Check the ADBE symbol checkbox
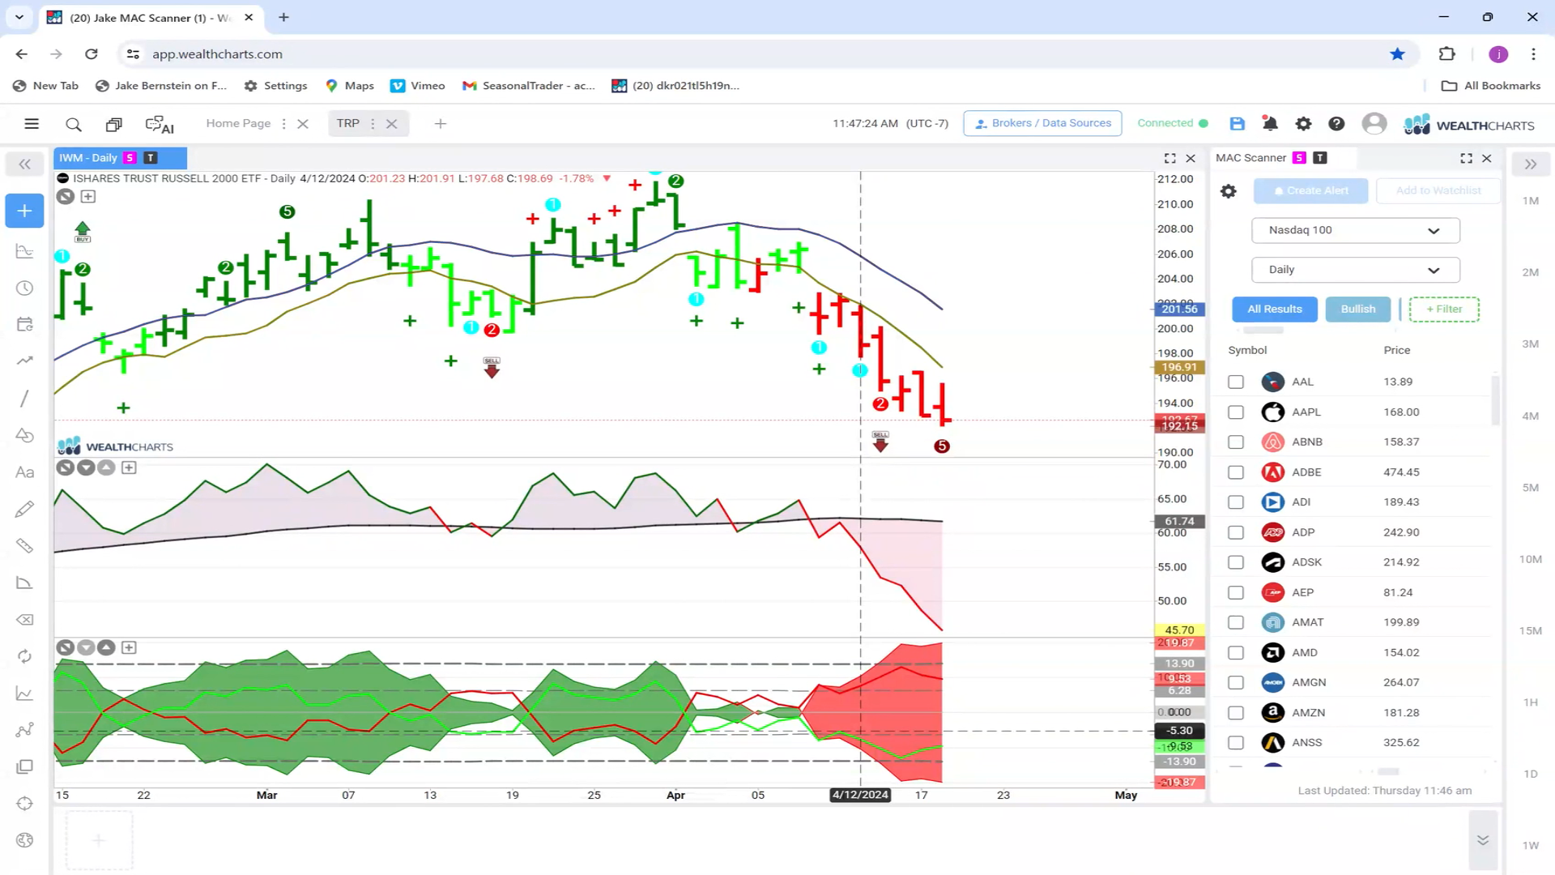Image resolution: width=1555 pixels, height=875 pixels. [1235, 472]
